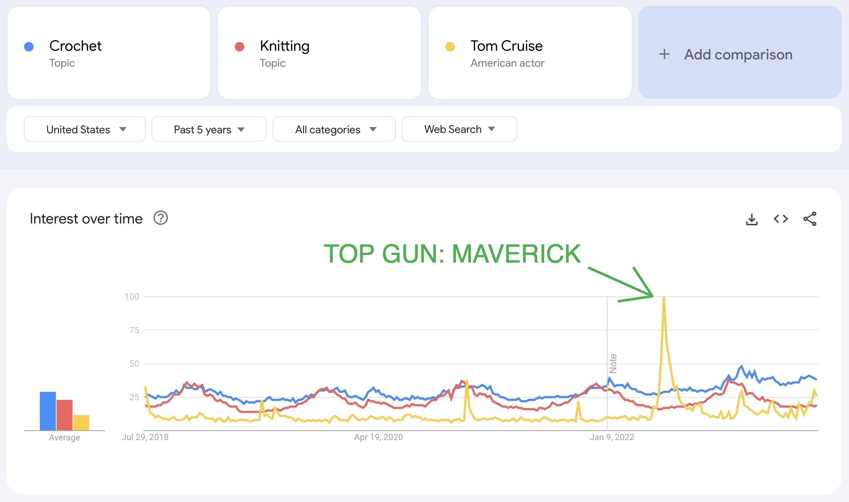The height and width of the screenshot is (502, 849).
Task: Expand the Past 5 years time range
Action: [x=209, y=129]
